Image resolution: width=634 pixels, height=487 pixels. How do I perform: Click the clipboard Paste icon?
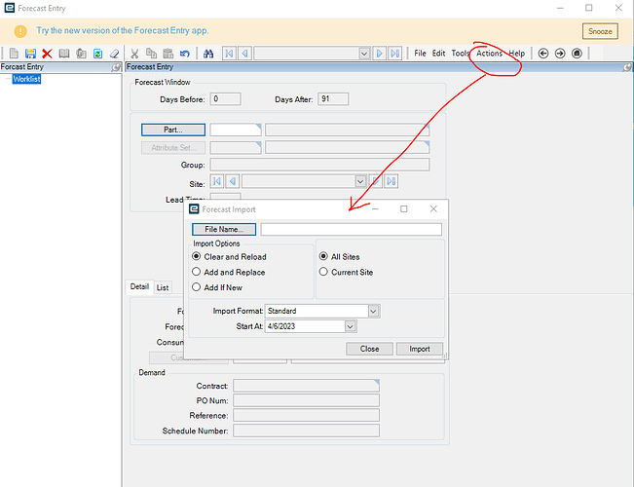tap(168, 54)
